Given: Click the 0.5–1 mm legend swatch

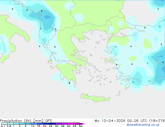Looking at the screenshot, I should pos(10,124).
